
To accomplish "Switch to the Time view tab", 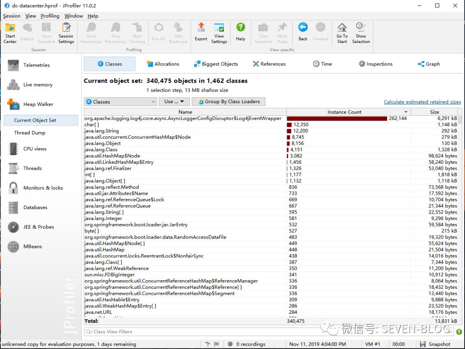I will (322, 64).
